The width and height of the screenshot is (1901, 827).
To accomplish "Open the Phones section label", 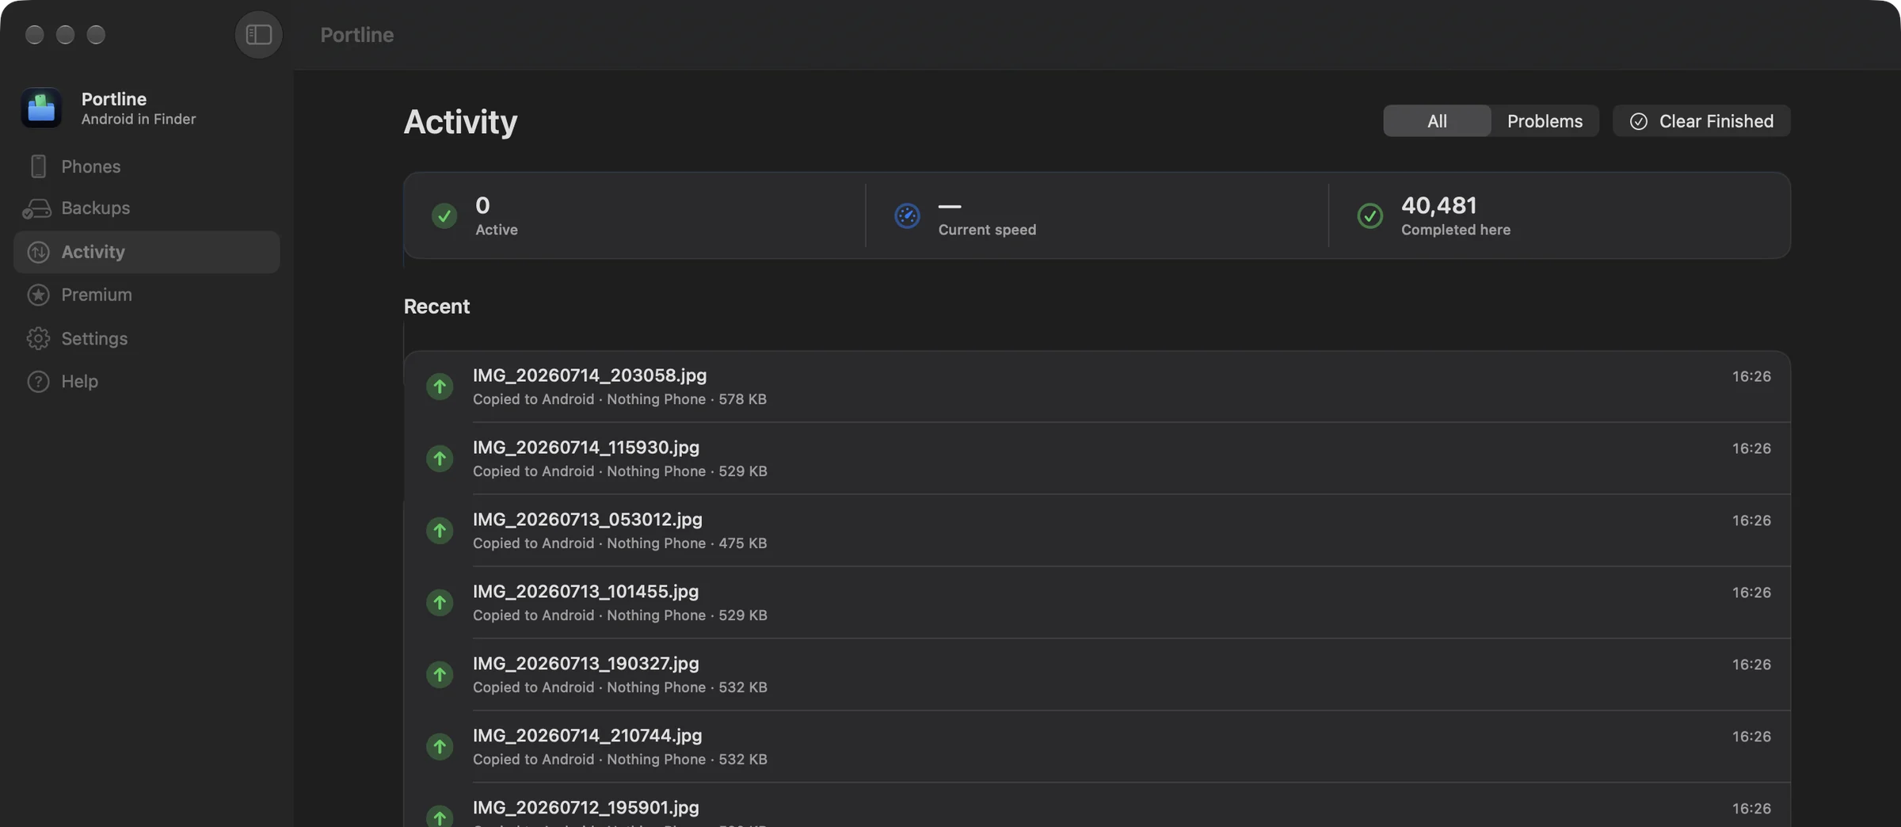I will [x=91, y=166].
